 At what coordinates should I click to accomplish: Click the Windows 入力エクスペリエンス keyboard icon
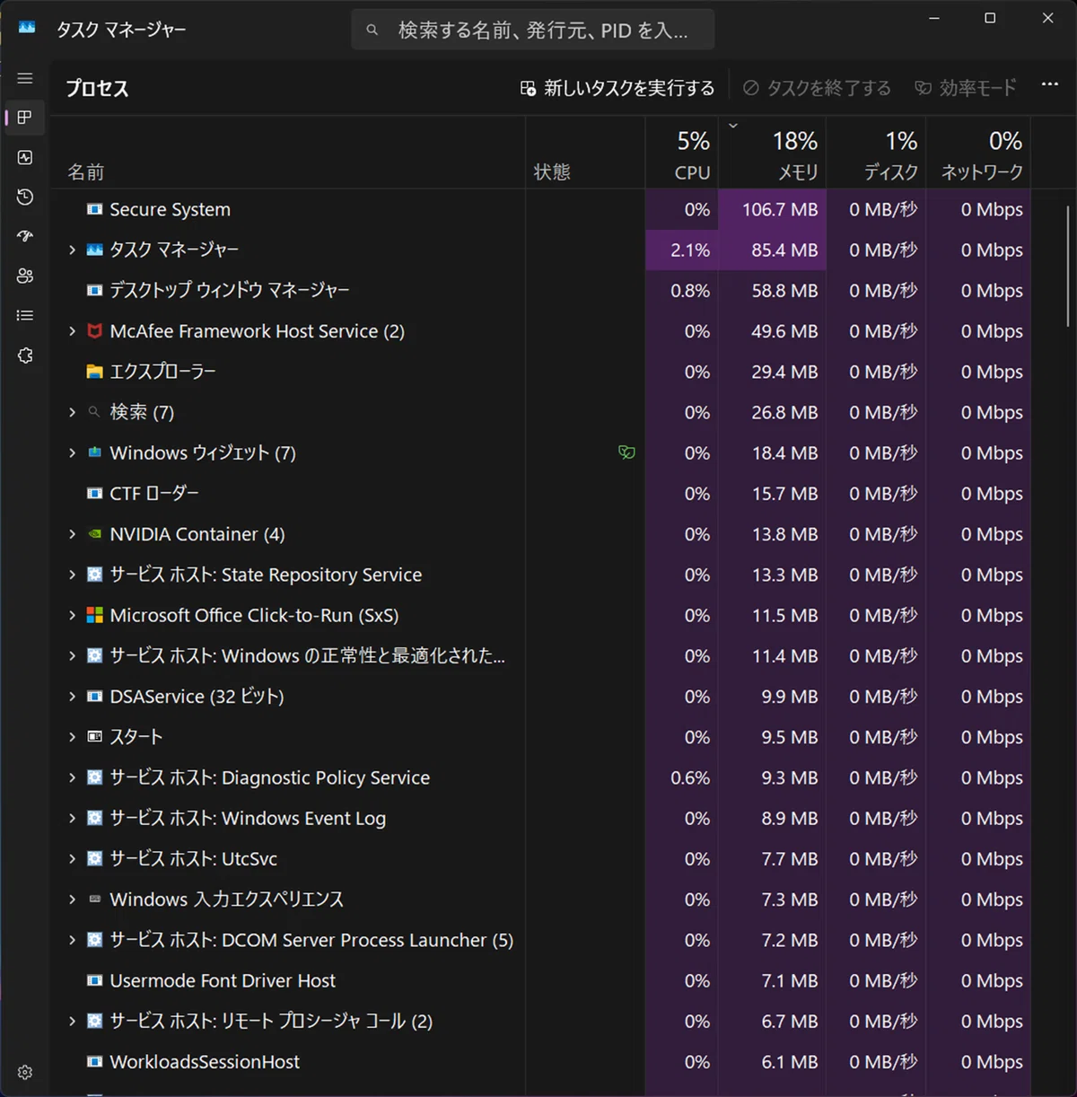pyautogui.click(x=94, y=900)
